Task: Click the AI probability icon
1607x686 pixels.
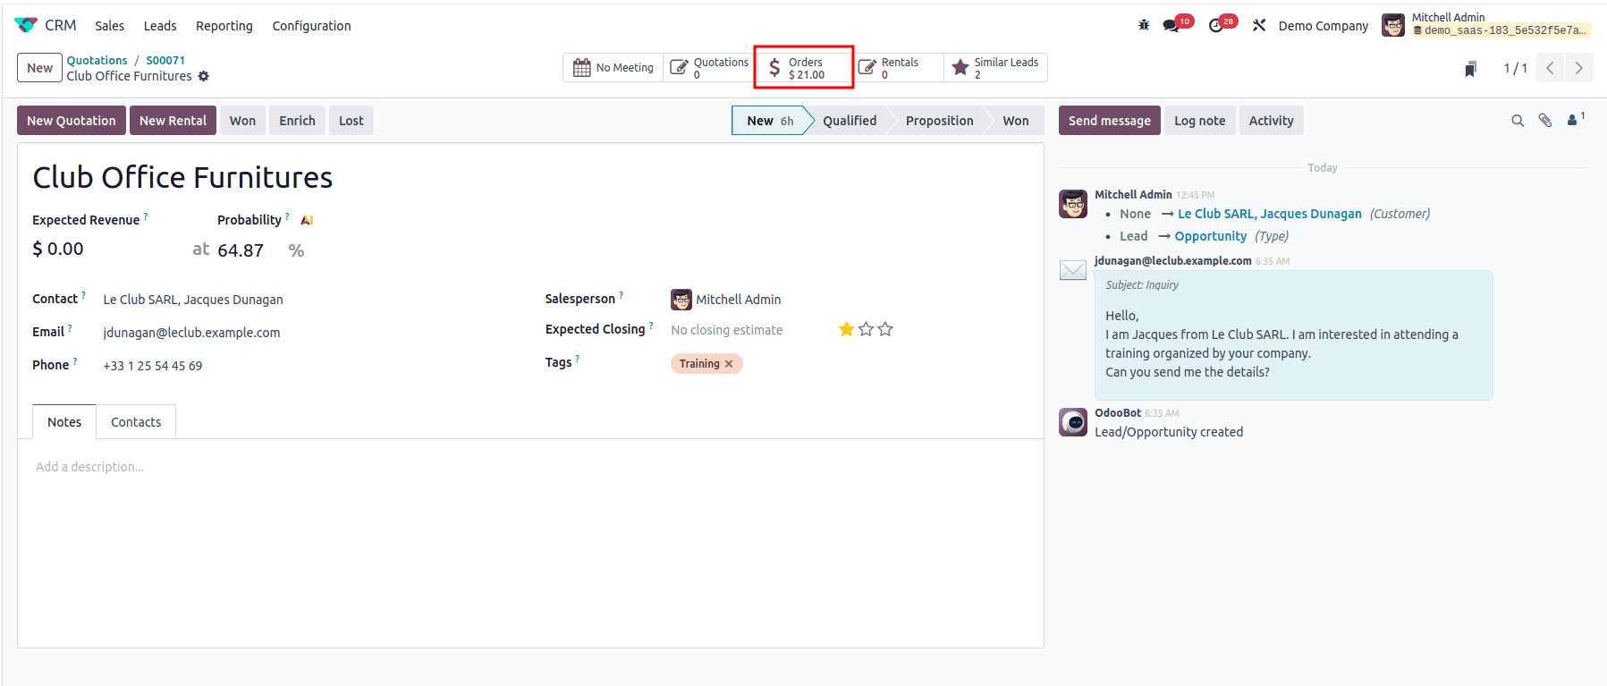Action: 307,220
